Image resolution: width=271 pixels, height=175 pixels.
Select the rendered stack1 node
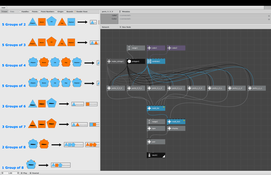[156, 155]
